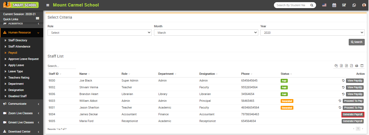This screenshot has height=135, width=369.
Task: Go to pagination page 1
Action: pos(358,129)
